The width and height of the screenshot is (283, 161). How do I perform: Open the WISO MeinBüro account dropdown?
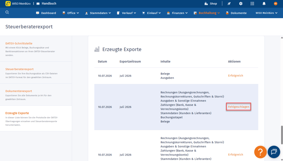pos(267,13)
